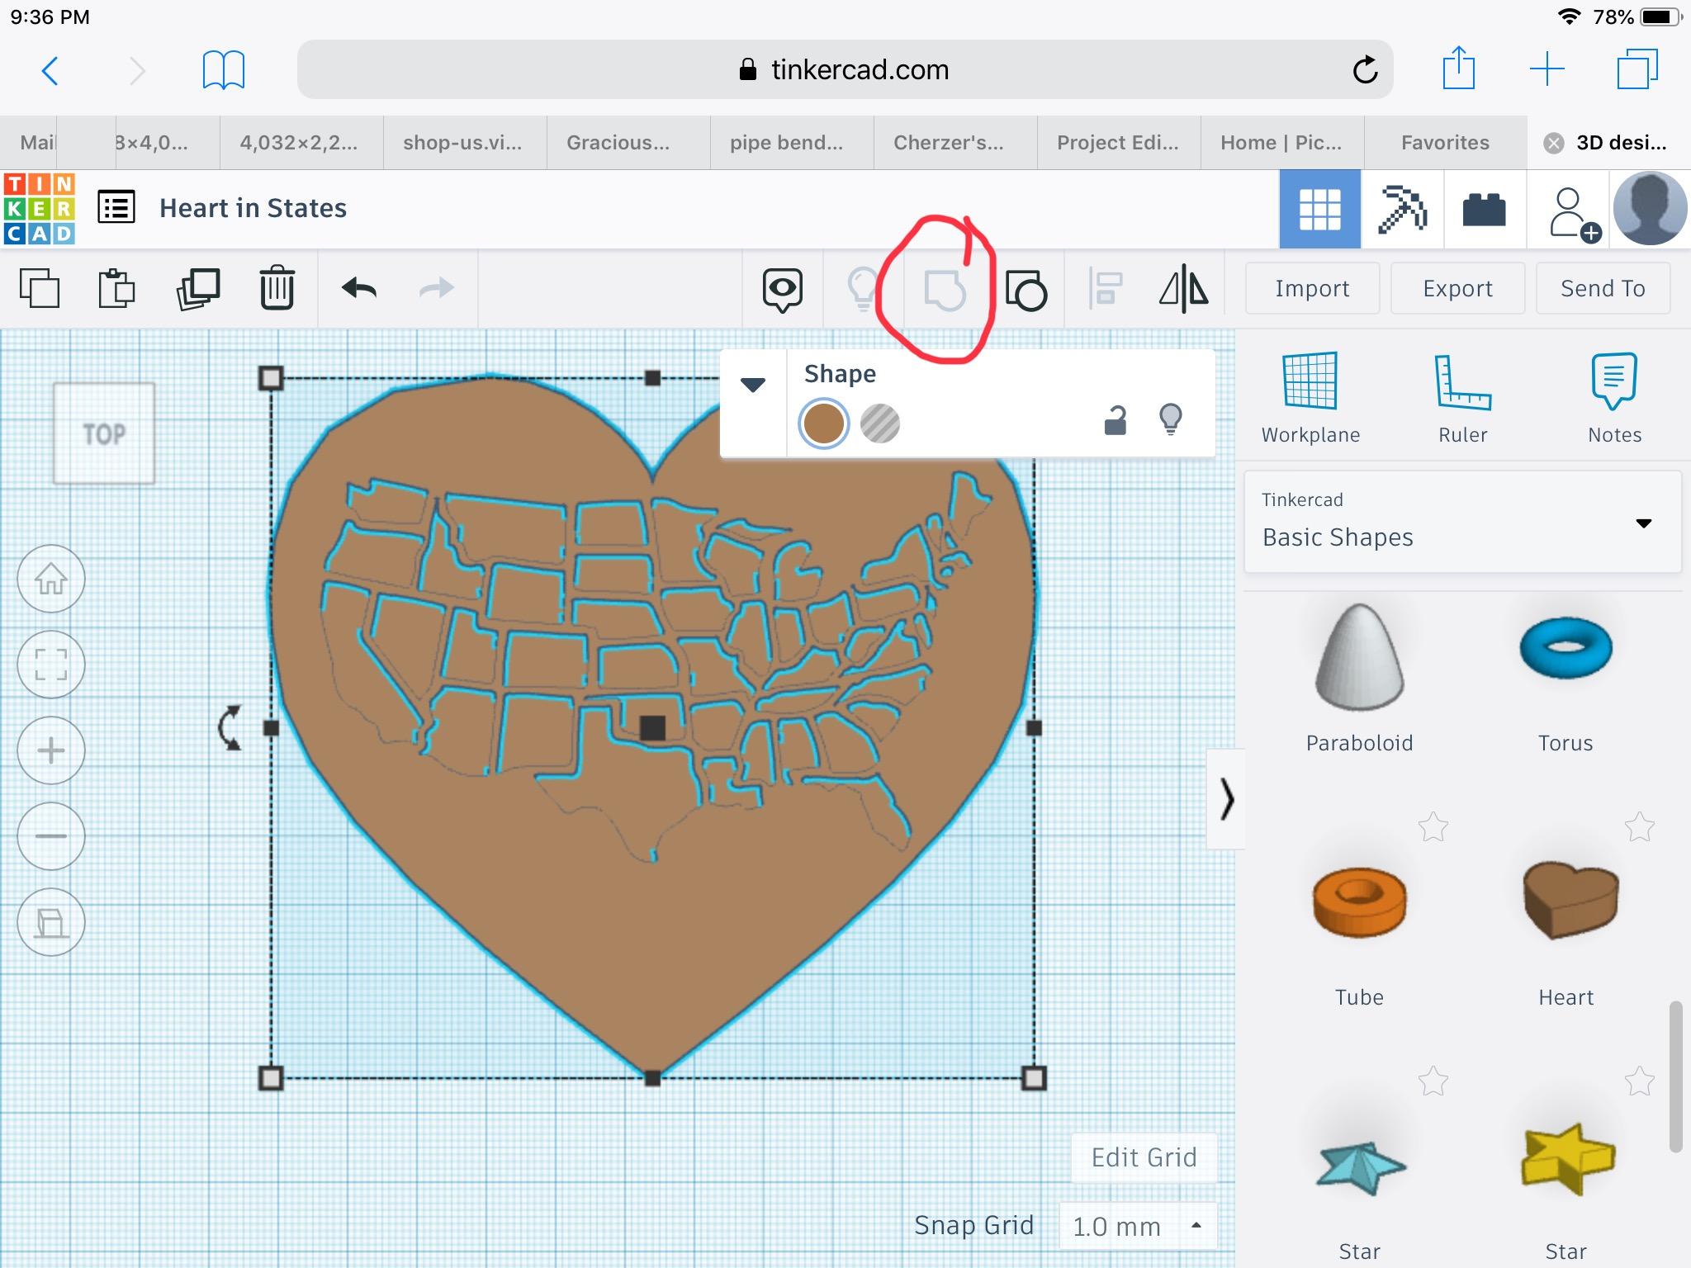Click the Edit Grid button
Image resolution: width=1691 pixels, height=1268 pixels.
[x=1144, y=1157]
